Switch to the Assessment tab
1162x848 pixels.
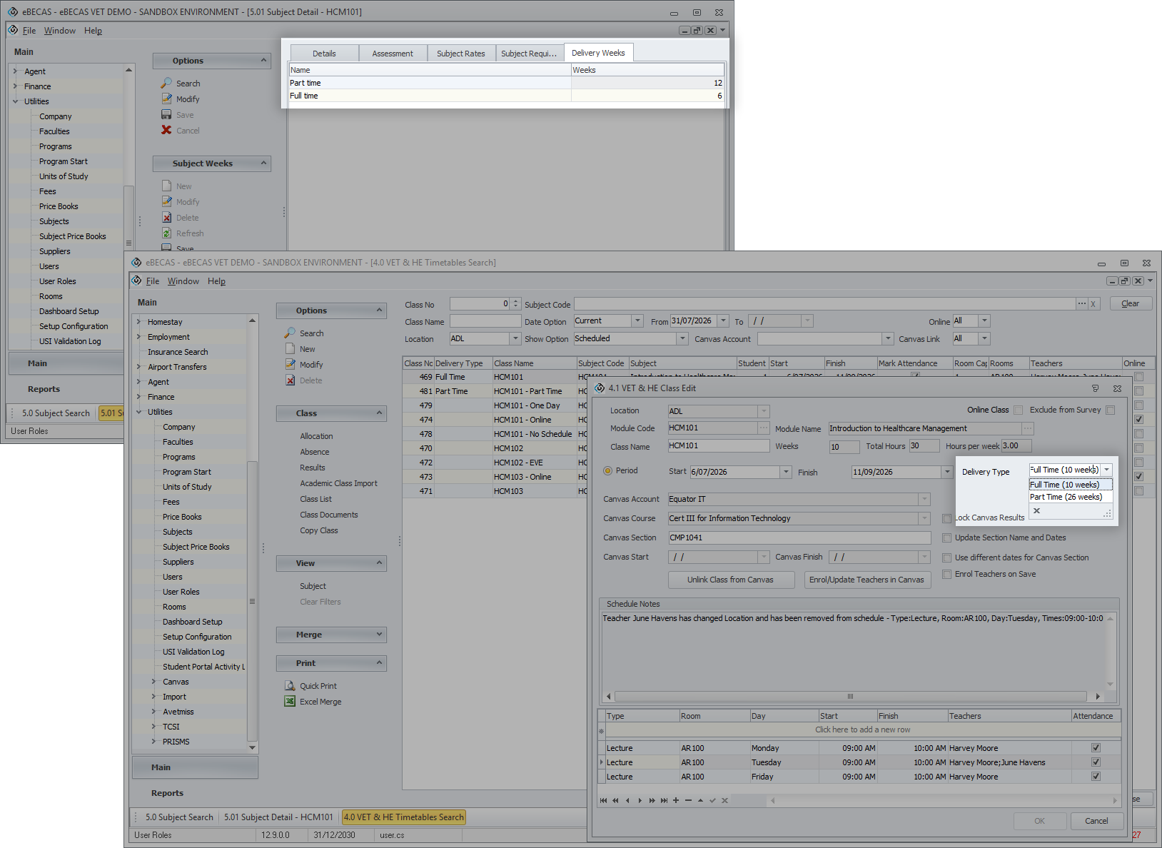tap(393, 54)
